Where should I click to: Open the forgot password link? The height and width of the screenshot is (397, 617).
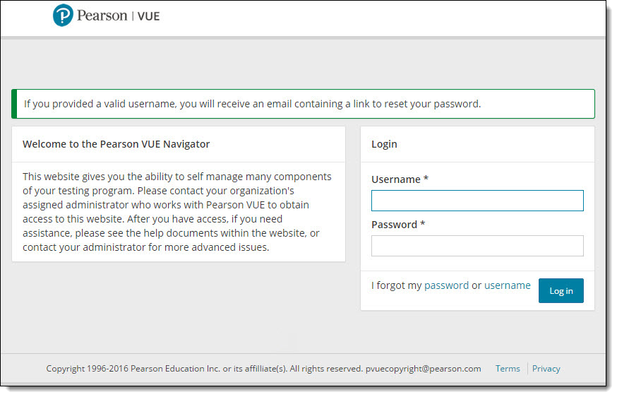pos(446,285)
